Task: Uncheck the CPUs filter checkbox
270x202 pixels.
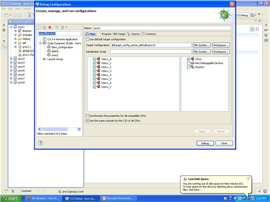Action: tap(189, 59)
